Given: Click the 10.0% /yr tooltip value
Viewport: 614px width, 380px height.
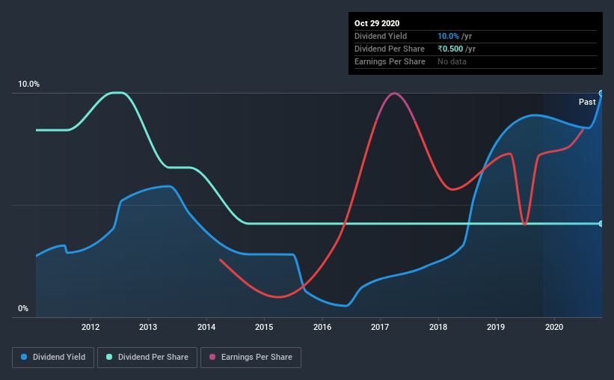Looking at the screenshot, I should [455, 36].
